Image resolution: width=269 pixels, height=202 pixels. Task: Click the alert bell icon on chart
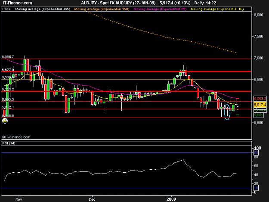[x=5, y=121]
